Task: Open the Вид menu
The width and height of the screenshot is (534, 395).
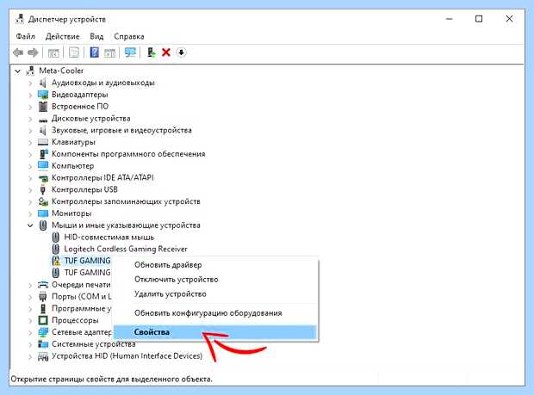Action: coord(96,36)
